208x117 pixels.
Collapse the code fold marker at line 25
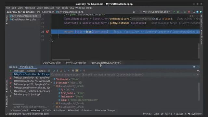click(x=51, y=40)
